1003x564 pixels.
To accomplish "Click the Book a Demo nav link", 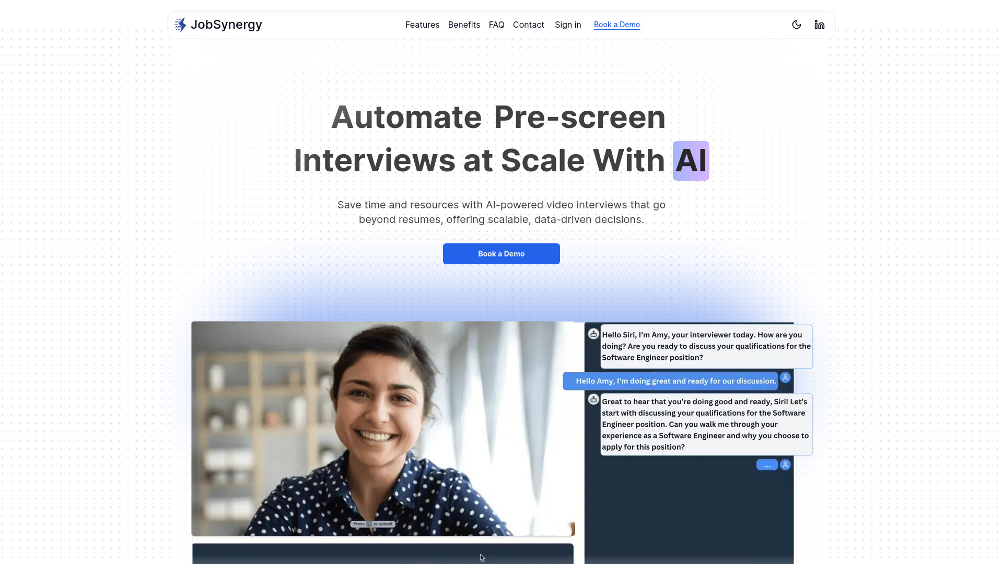I will 616,24.
